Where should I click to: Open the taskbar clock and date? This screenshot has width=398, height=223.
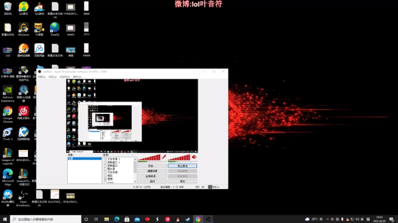[x=379, y=219]
